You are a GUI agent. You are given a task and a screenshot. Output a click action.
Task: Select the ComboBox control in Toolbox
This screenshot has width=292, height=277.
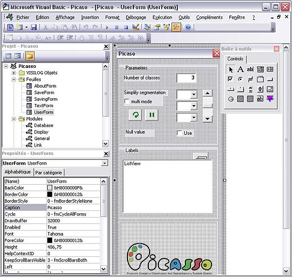pos(260,70)
